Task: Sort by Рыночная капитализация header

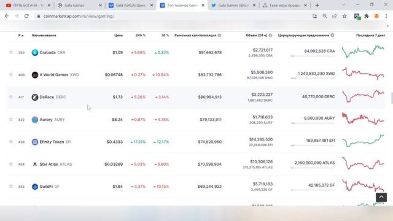Action: (195, 36)
